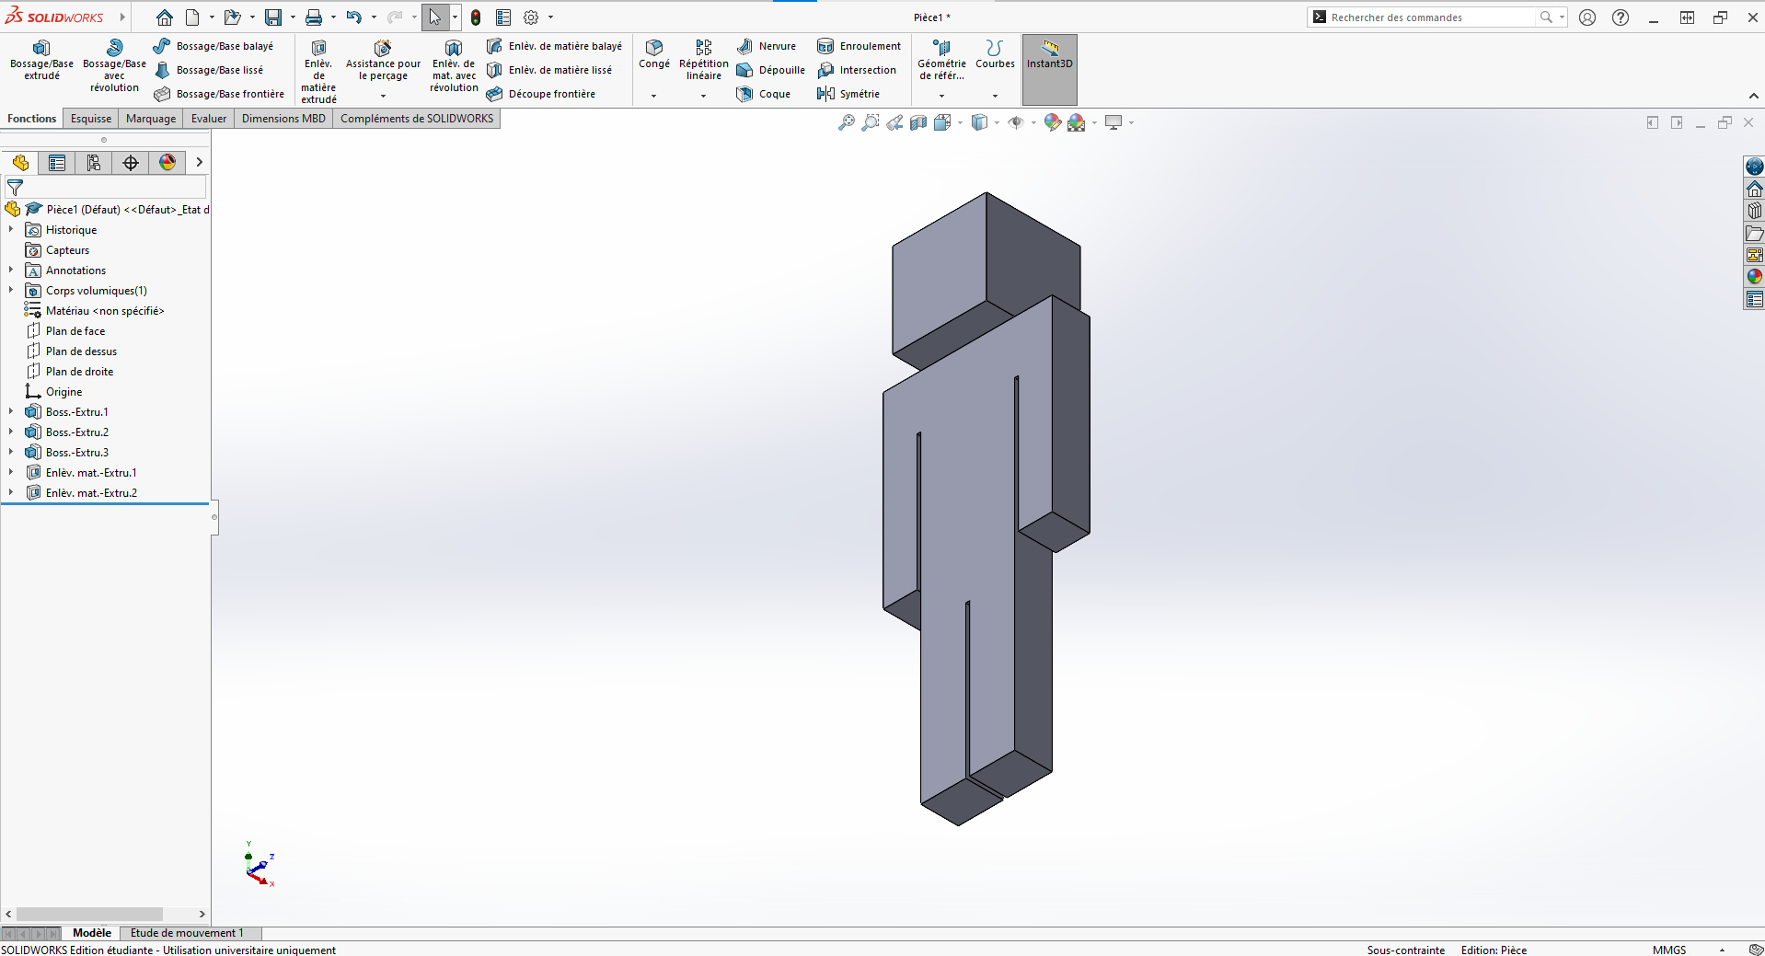Click the Congé fillet tool
The height and width of the screenshot is (956, 1765).
point(654,54)
